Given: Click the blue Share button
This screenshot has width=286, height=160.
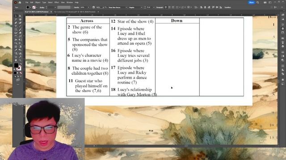Looking at the screenshot, I should pos(251,2).
